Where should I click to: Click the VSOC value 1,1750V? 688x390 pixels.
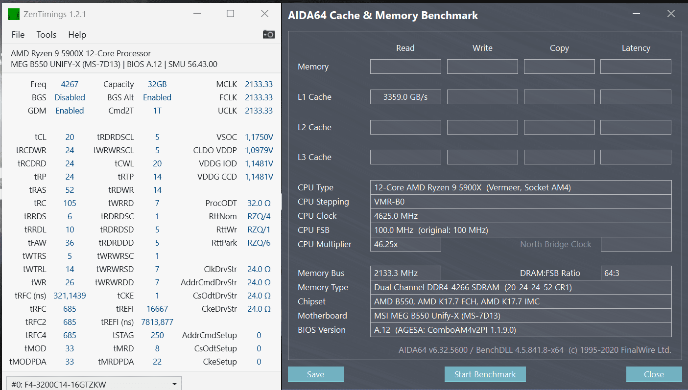coord(259,137)
